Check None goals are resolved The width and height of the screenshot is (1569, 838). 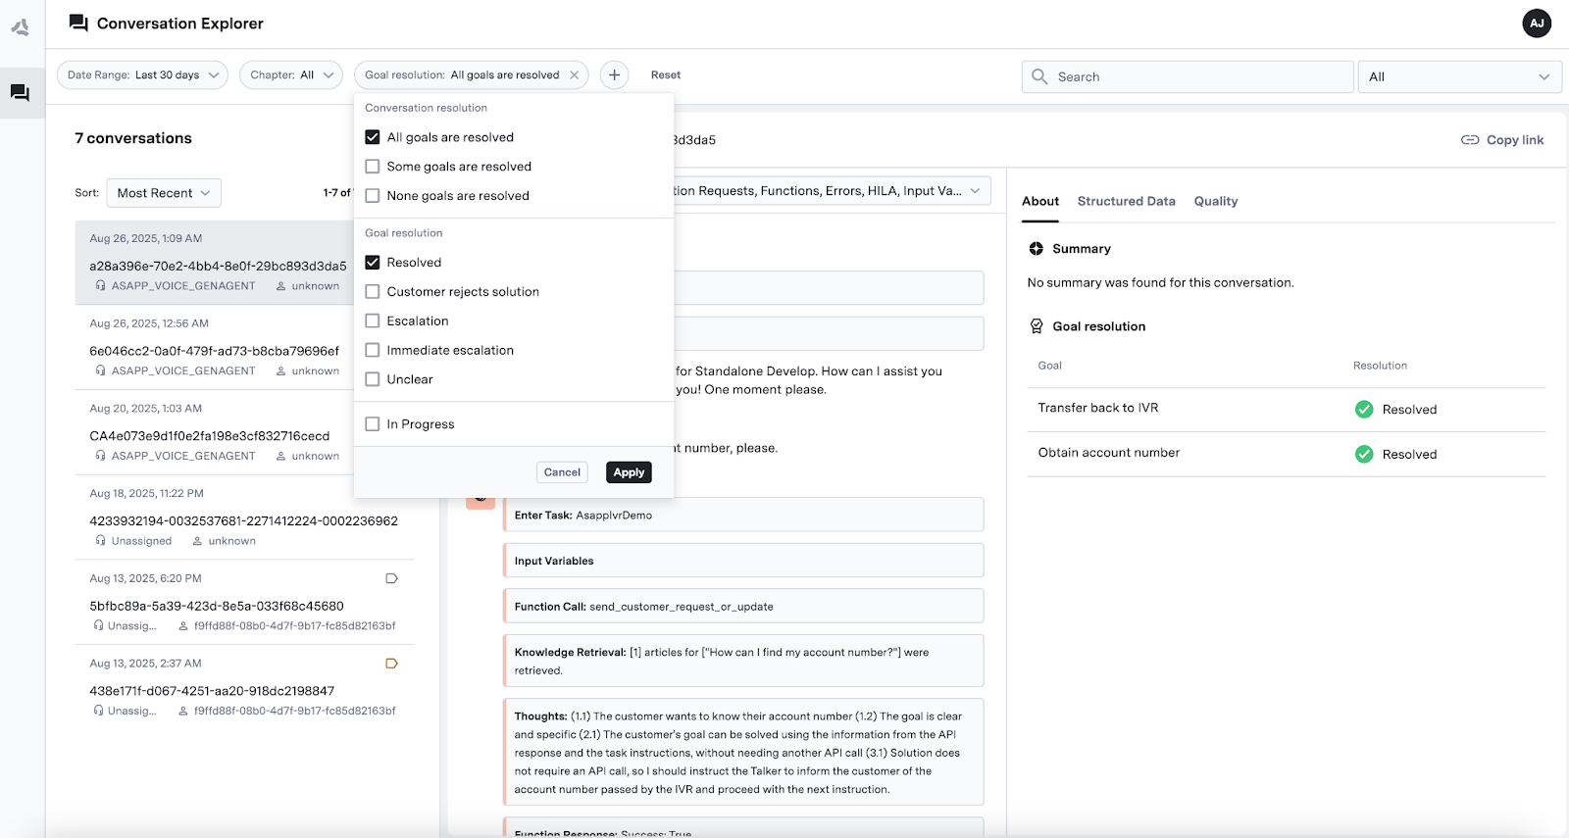point(373,196)
